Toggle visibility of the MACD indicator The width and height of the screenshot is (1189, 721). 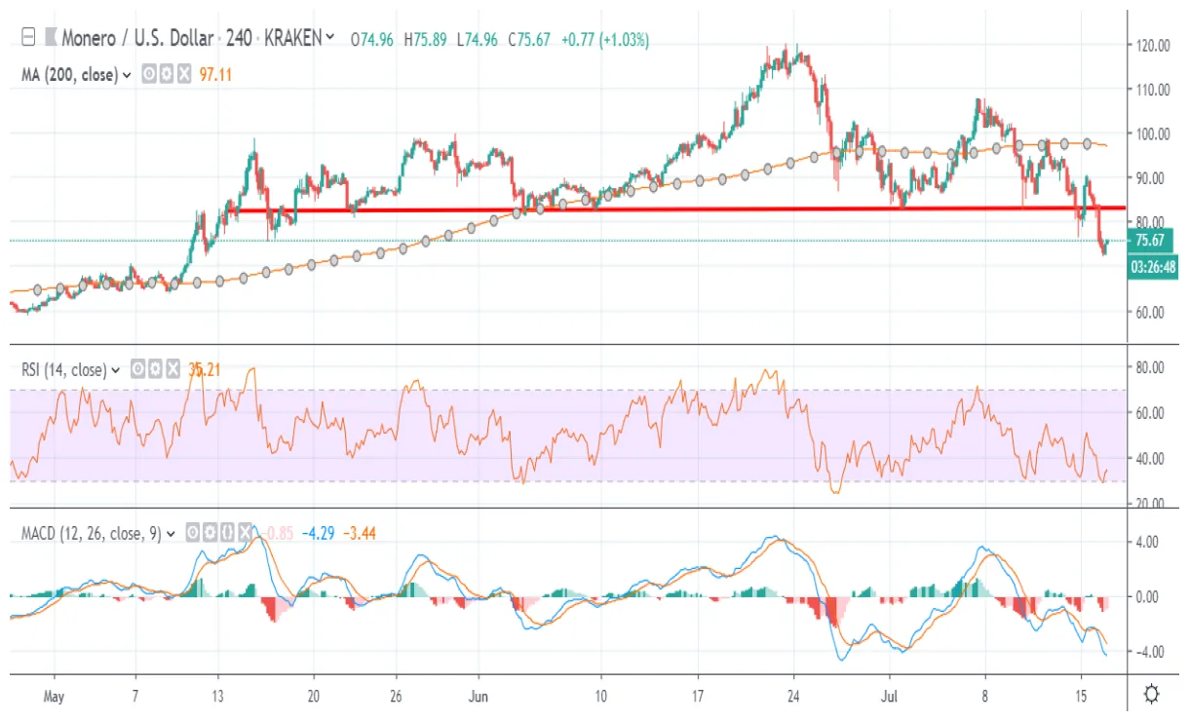coord(193,534)
